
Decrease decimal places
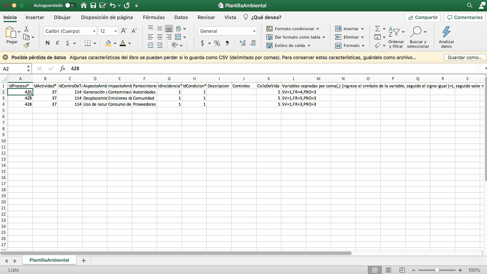click(x=253, y=43)
